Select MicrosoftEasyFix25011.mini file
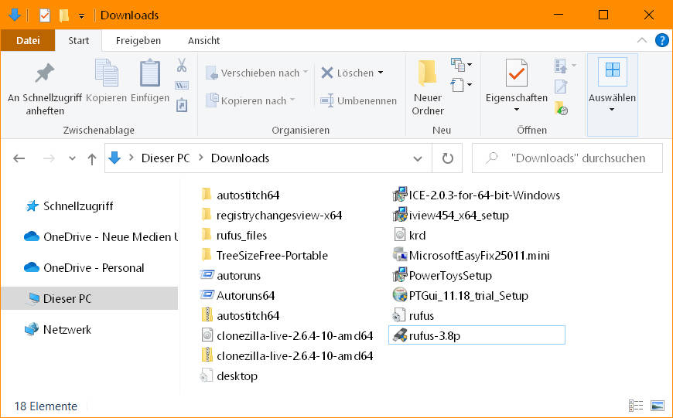673x418 pixels. point(471,255)
